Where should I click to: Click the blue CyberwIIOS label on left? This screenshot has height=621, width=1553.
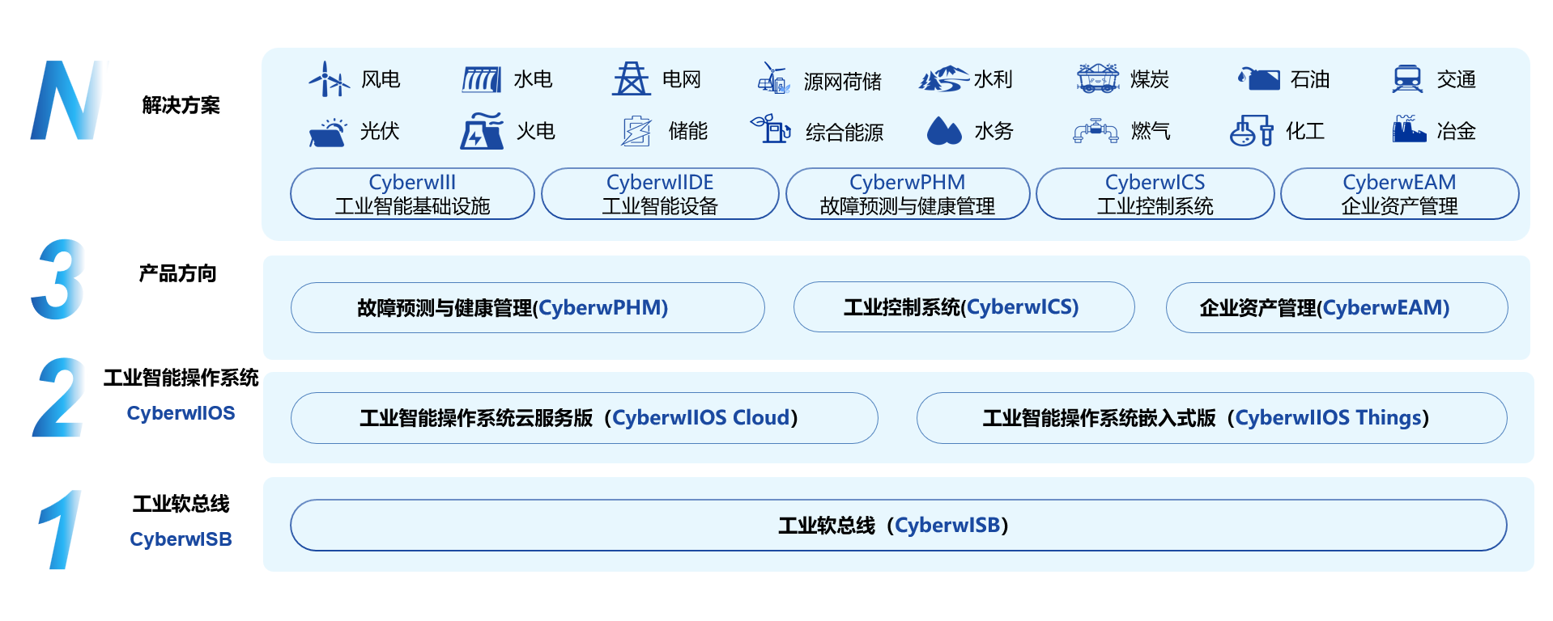[181, 413]
